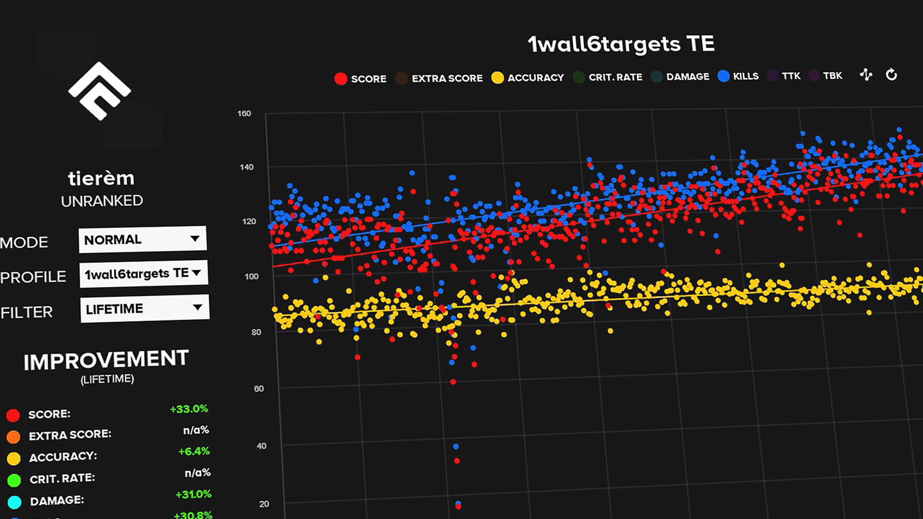
Task: Click the green CRIT. RATE improvement dot
Action: 14,480
